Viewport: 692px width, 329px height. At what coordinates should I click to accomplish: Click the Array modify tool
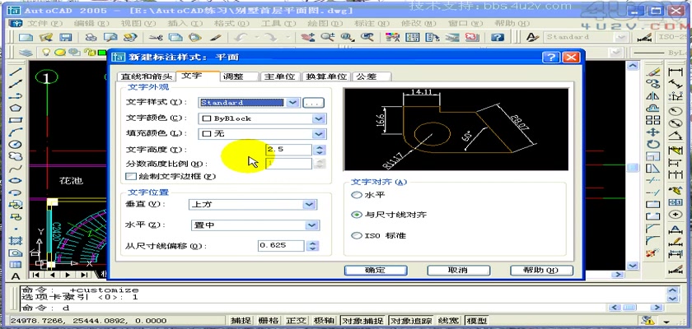point(652,120)
